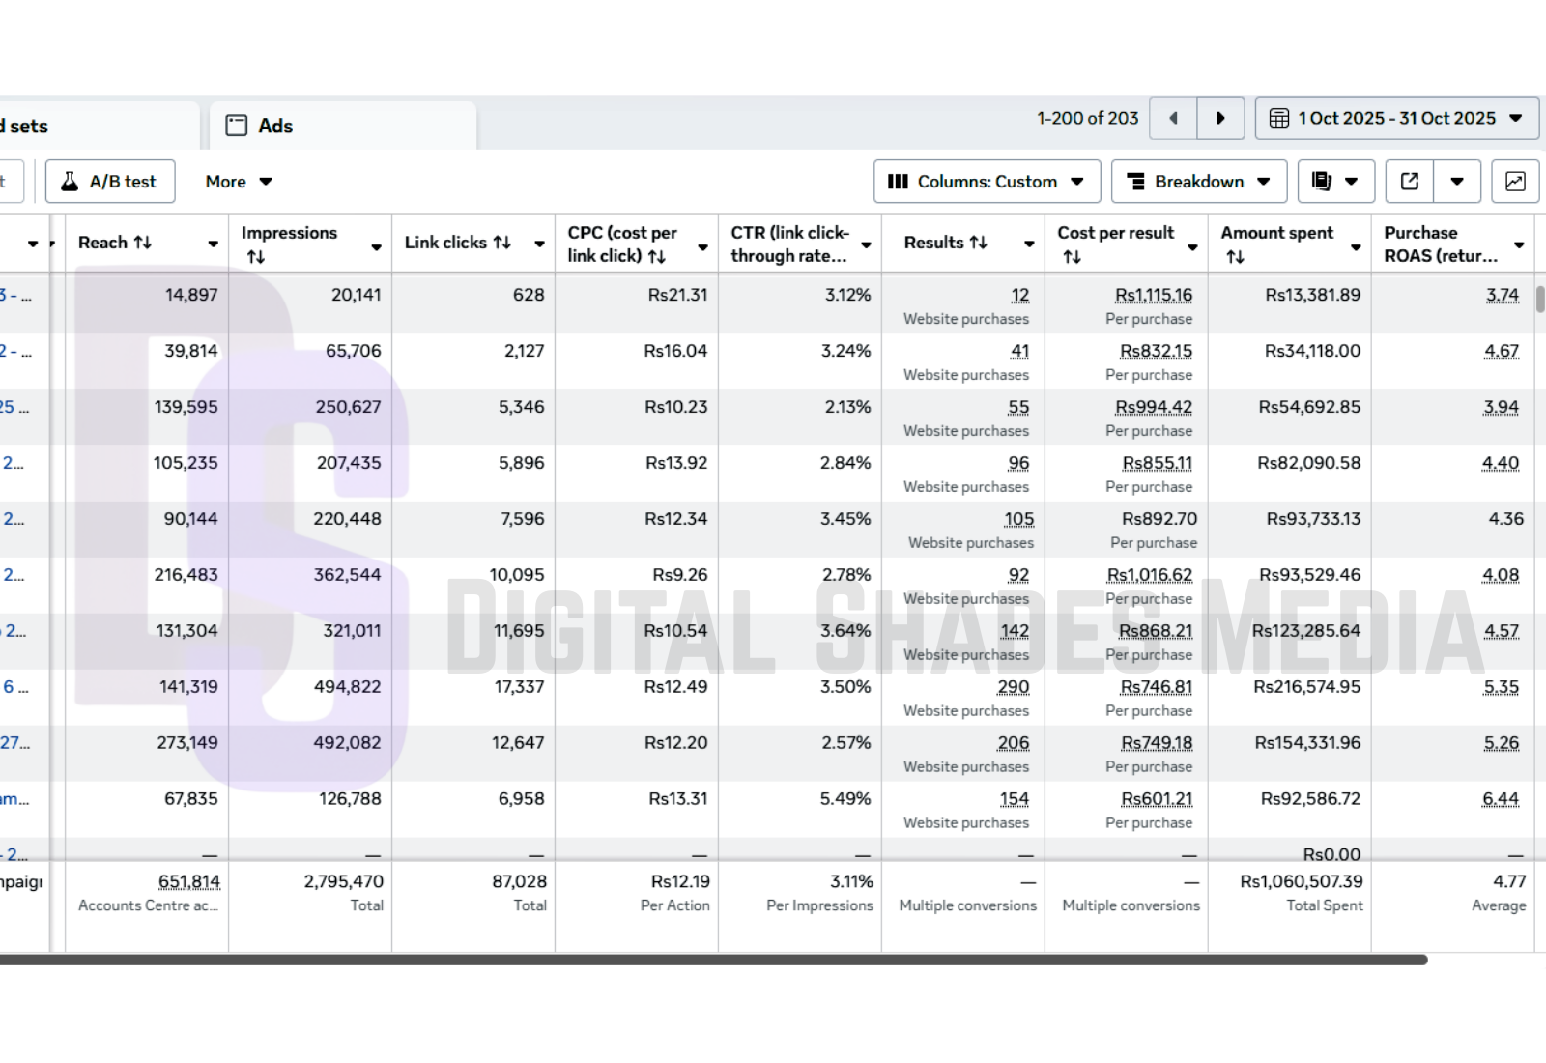The height and width of the screenshot is (1063, 1546).
Task: Sort the Impressions column via arrows icon
Action: point(255,257)
